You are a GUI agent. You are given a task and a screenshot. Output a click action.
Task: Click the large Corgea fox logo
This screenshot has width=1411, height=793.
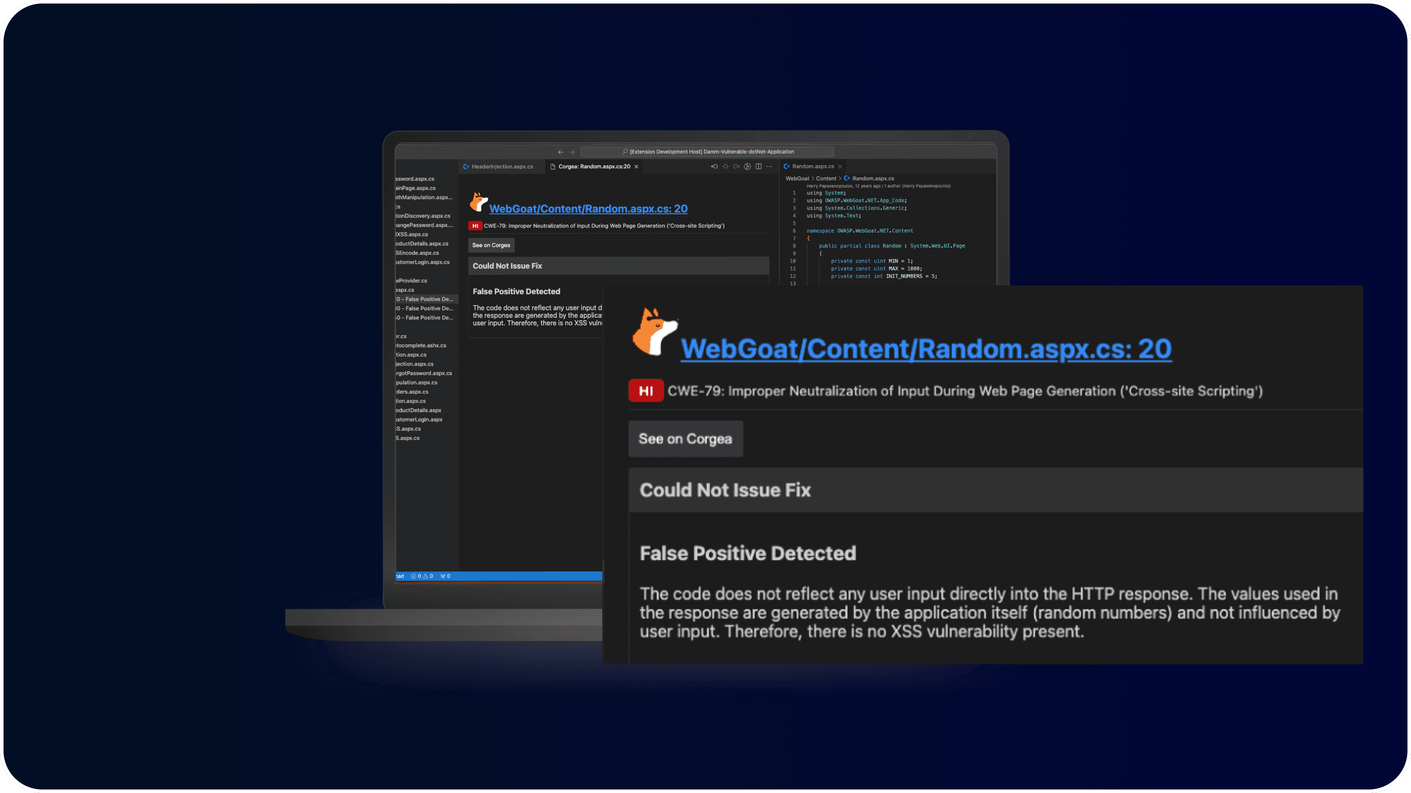click(654, 332)
